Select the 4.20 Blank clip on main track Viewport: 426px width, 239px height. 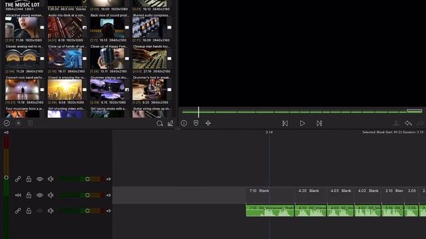(311, 195)
